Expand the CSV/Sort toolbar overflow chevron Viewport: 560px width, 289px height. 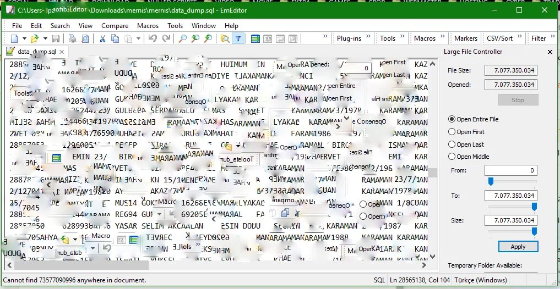tap(520, 36)
